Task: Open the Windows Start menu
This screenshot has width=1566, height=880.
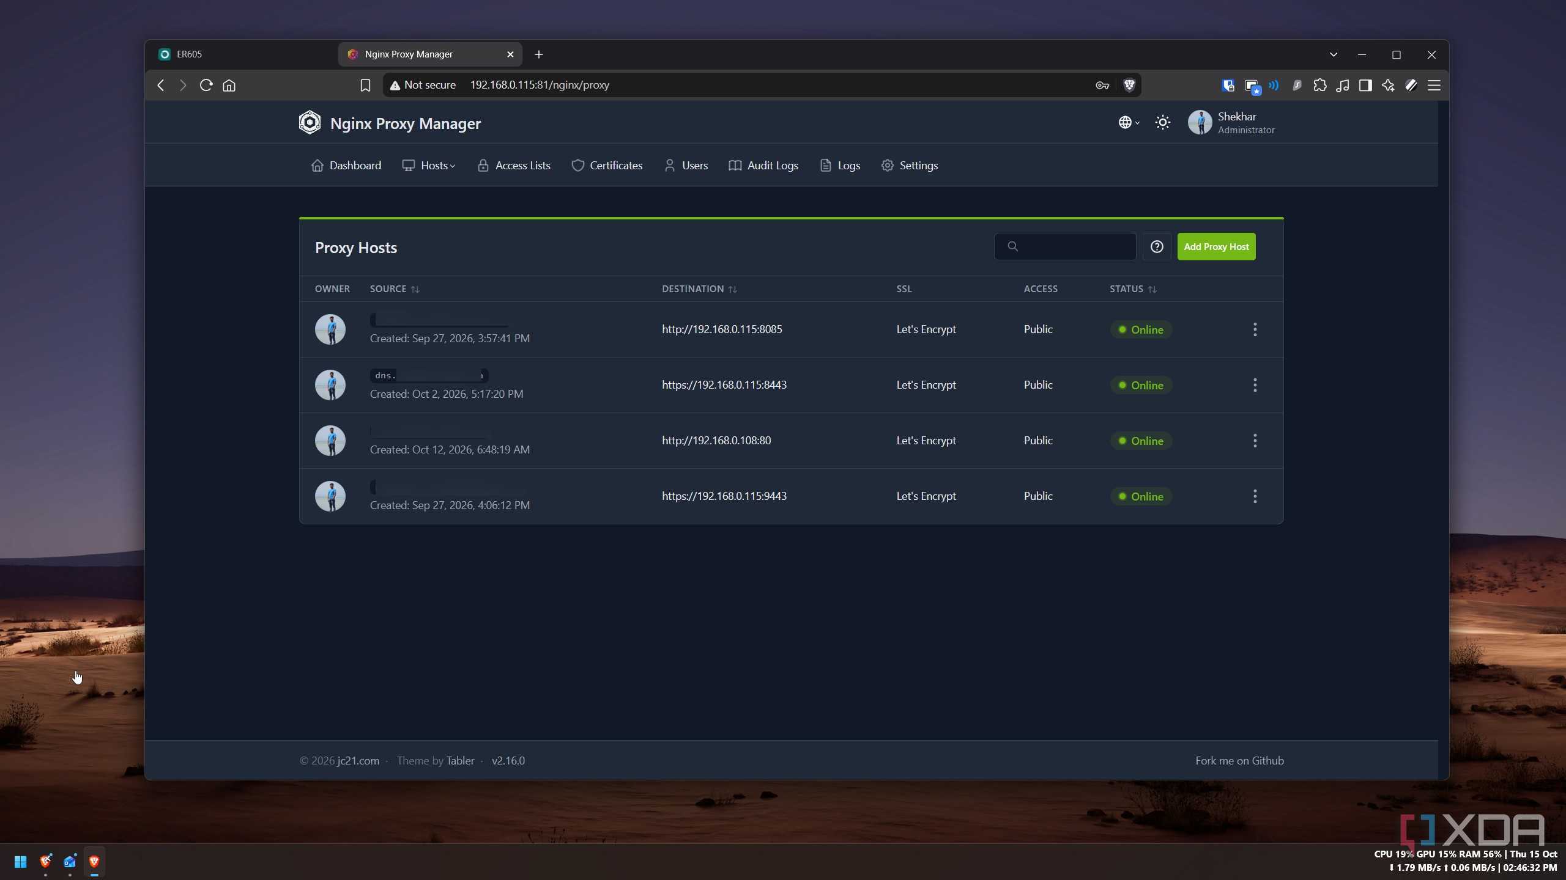Action: pyautogui.click(x=20, y=862)
